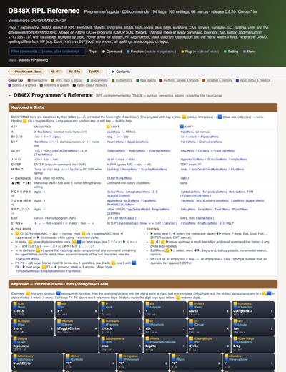Viewport: 286px width, 372px height.
Task: Open the UpDir link
Action: (185, 178)
